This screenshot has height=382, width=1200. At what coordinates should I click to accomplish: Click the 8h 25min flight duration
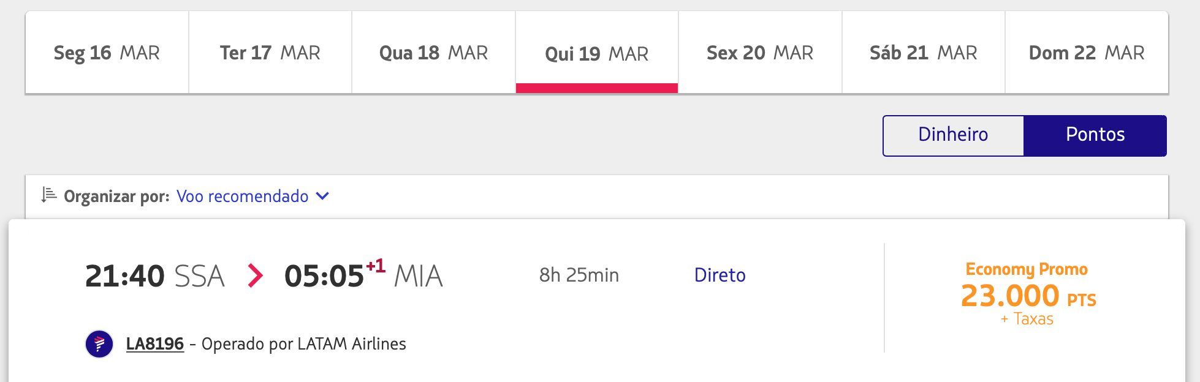579,275
